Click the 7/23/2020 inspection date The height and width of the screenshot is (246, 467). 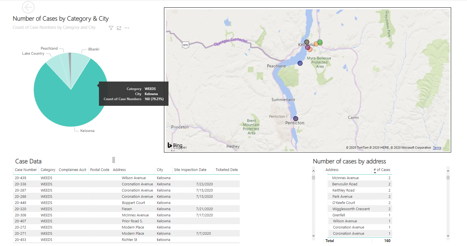coord(204,184)
